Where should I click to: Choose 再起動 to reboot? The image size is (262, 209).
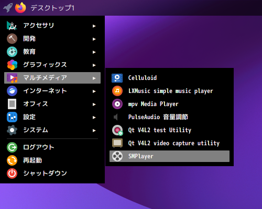coord(52,160)
